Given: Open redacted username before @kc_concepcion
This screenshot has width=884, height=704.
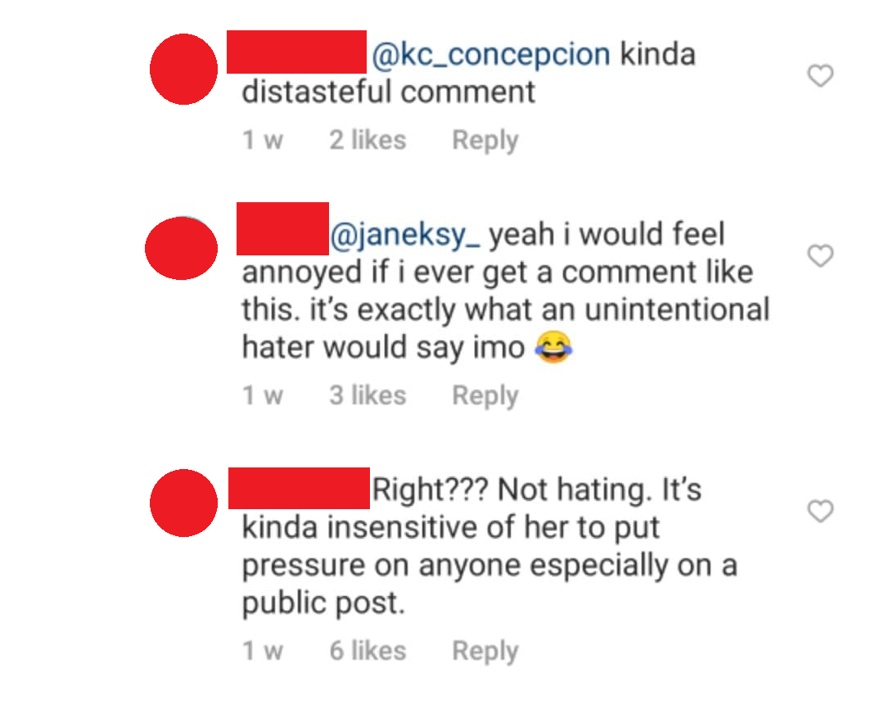Looking at the screenshot, I should point(296,52).
